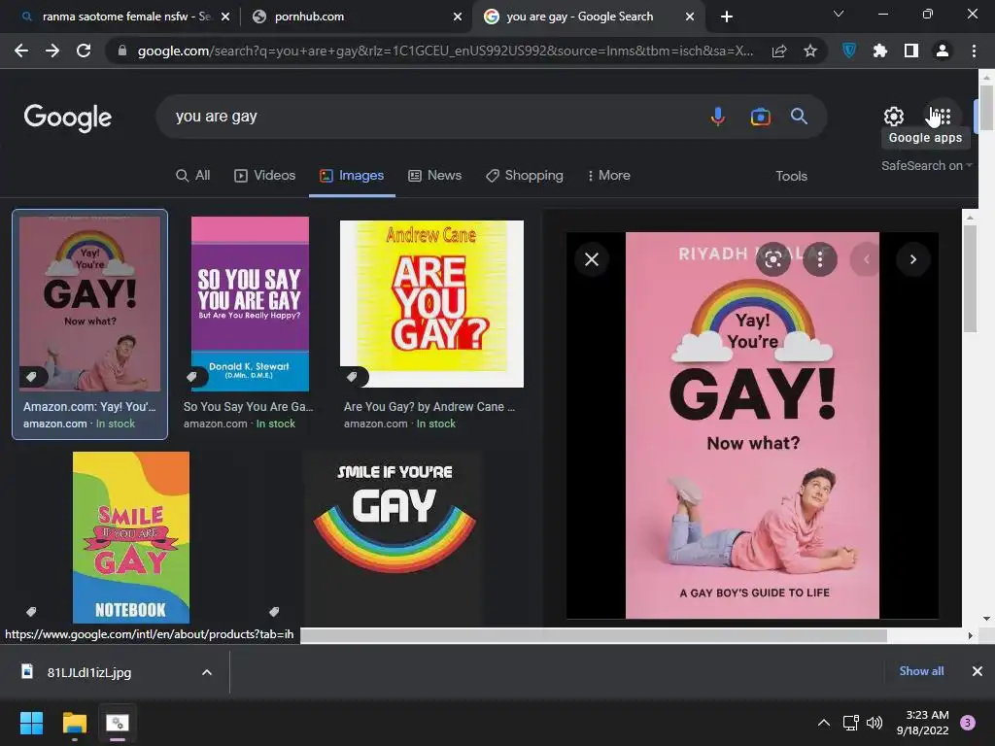Viewport: 995px width, 746px height.
Task: Switch to the All results tab
Action: point(193,176)
